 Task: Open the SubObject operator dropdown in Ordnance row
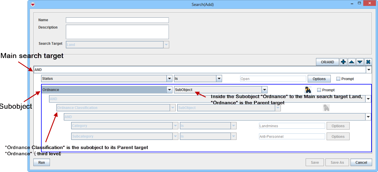(264, 90)
